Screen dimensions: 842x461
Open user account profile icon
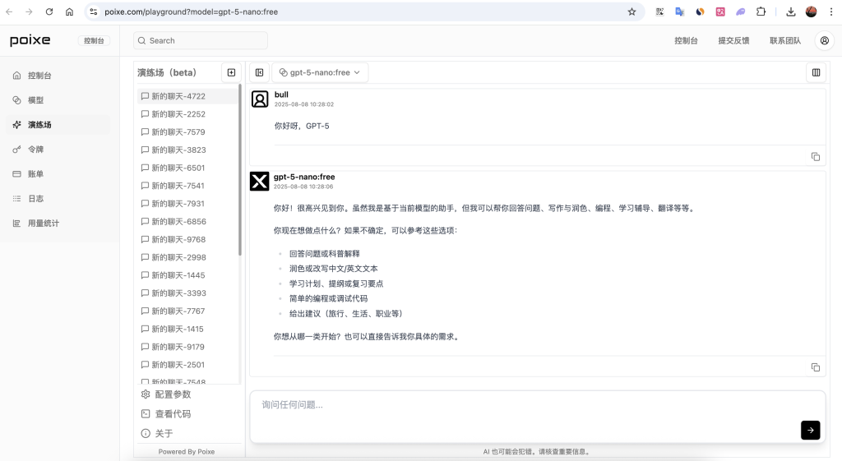click(823, 40)
